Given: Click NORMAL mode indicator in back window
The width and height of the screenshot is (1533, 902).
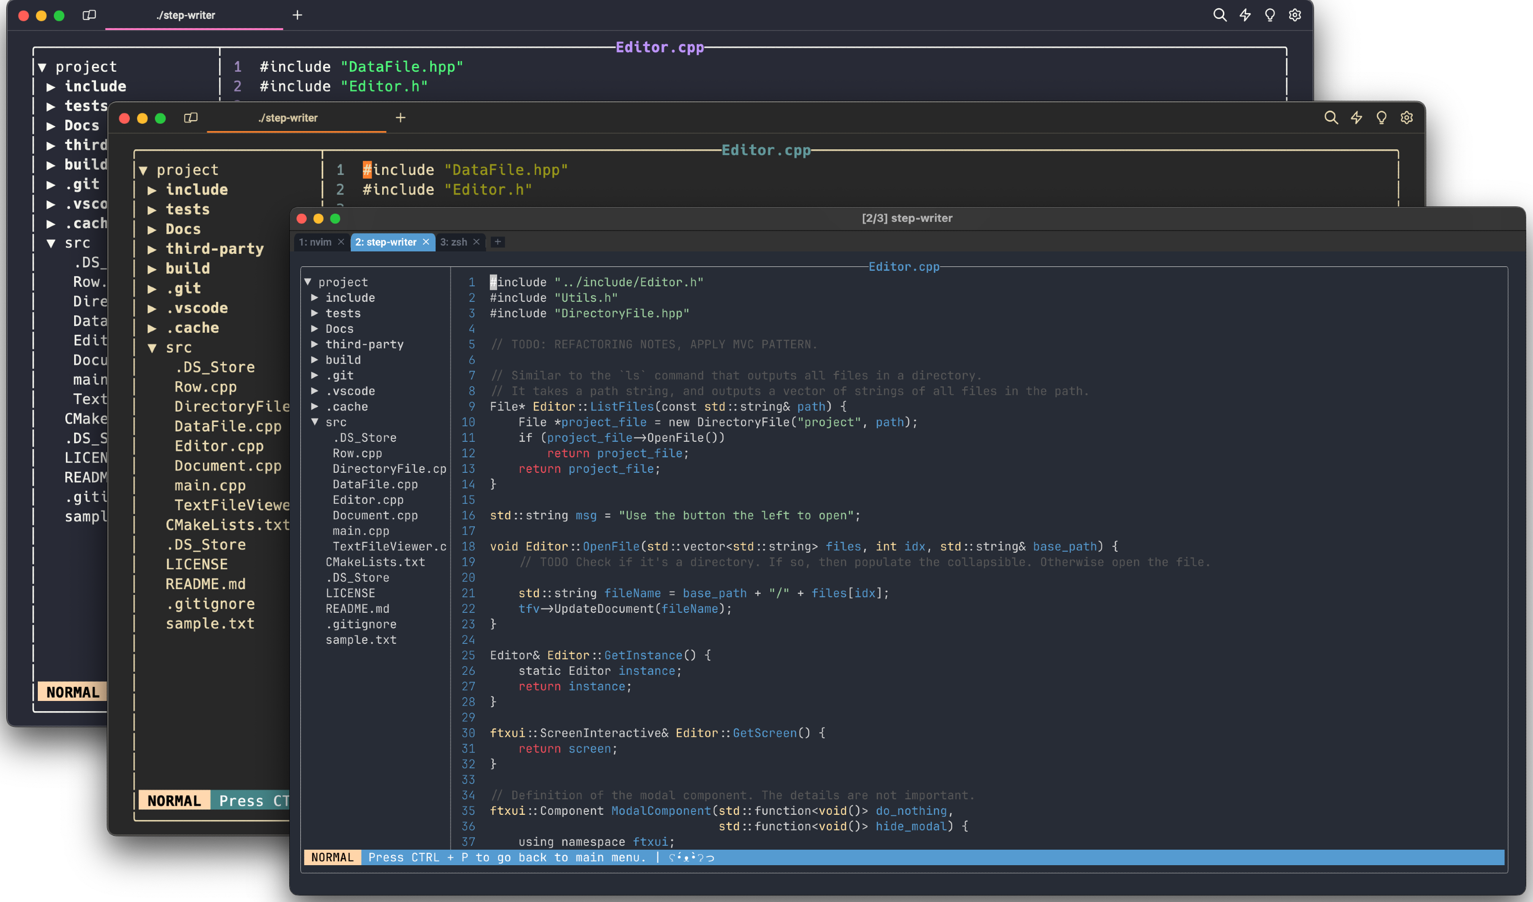Looking at the screenshot, I should (x=72, y=692).
